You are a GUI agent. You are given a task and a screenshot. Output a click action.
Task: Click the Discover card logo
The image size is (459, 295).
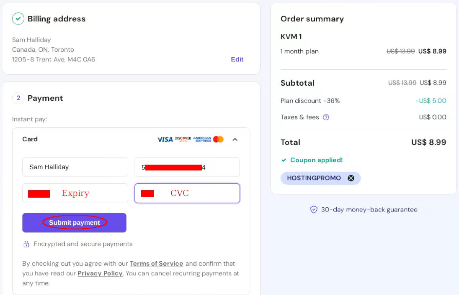tap(183, 139)
